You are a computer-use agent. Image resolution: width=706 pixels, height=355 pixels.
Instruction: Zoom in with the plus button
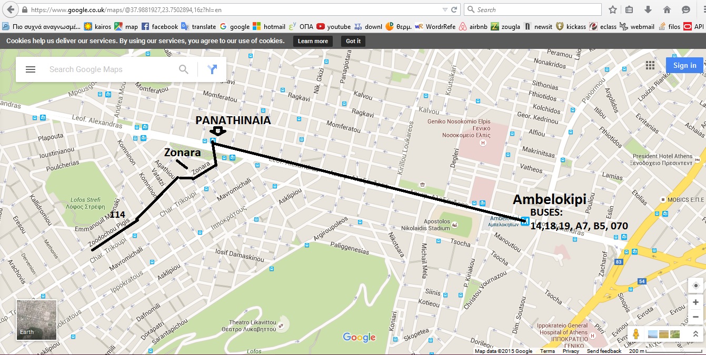(696, 302)
